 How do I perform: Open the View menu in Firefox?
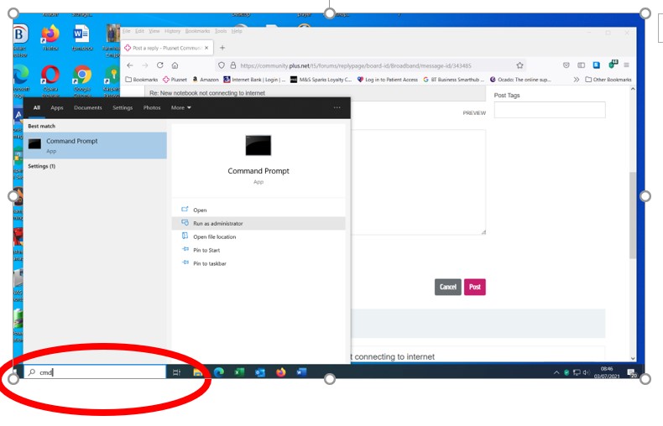click(x=154, y=31)
